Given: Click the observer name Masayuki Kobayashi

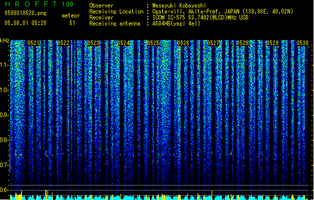Looking at the screenshot, I should coord(179,5).
